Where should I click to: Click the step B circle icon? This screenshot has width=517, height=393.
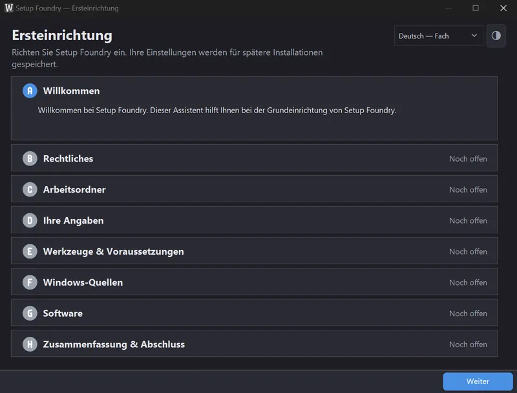point(30,158)
